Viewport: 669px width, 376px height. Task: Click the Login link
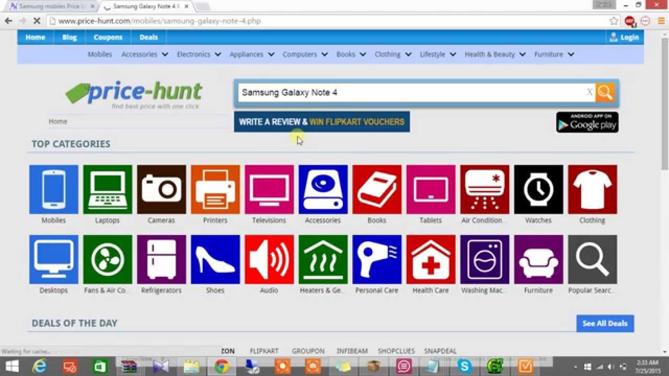tap(624, 37)
